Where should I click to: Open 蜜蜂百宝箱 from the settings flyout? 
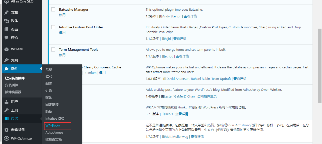pos(53,139)
